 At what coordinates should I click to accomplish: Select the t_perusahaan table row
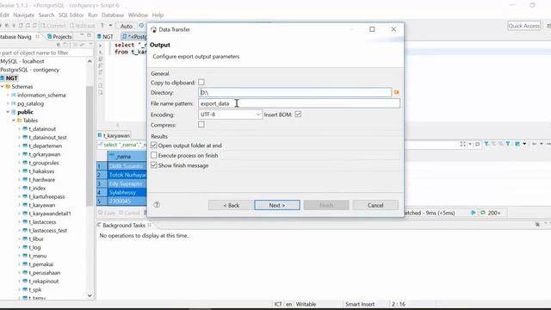44,273
